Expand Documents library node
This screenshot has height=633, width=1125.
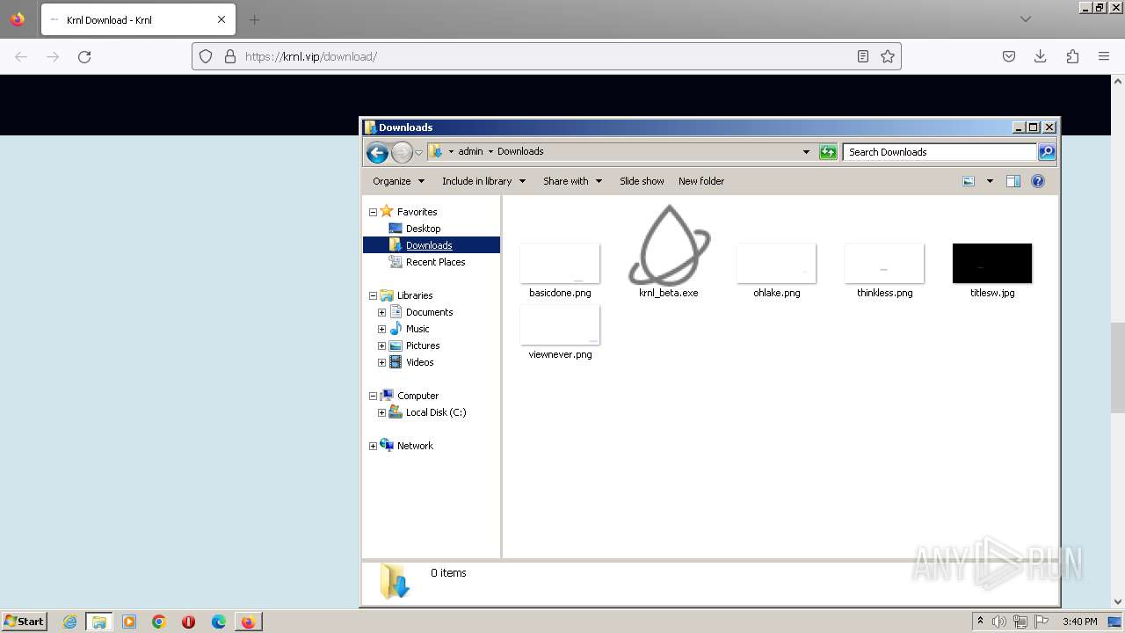tap(382, 312)
